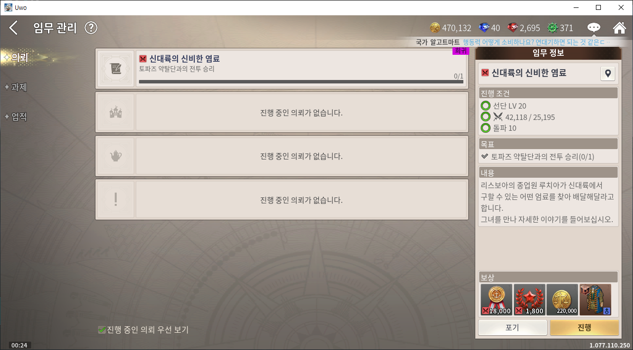The image size is (633, 350).
Task: Click the 1.077.110.250 version text
Action: (x=609, y=346)
